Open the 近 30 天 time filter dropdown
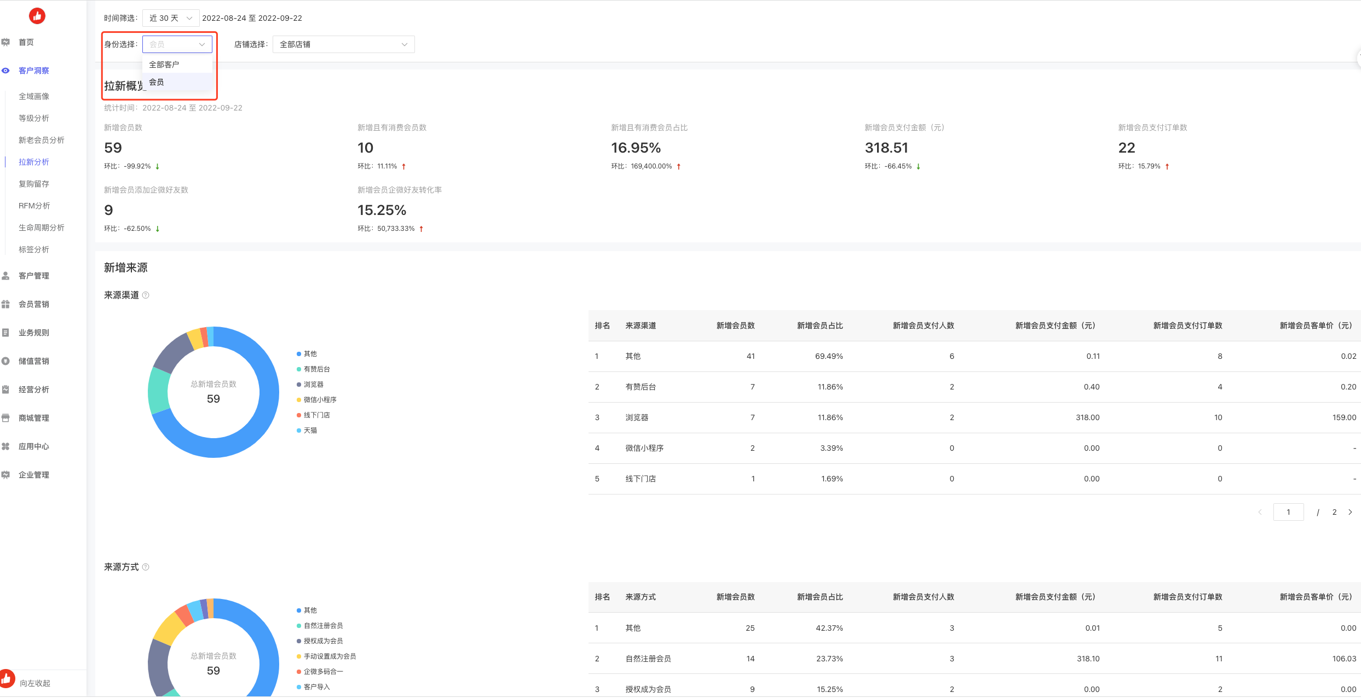Image resolution: width=1361 pixels, height=698 pixels. [170, 18]
